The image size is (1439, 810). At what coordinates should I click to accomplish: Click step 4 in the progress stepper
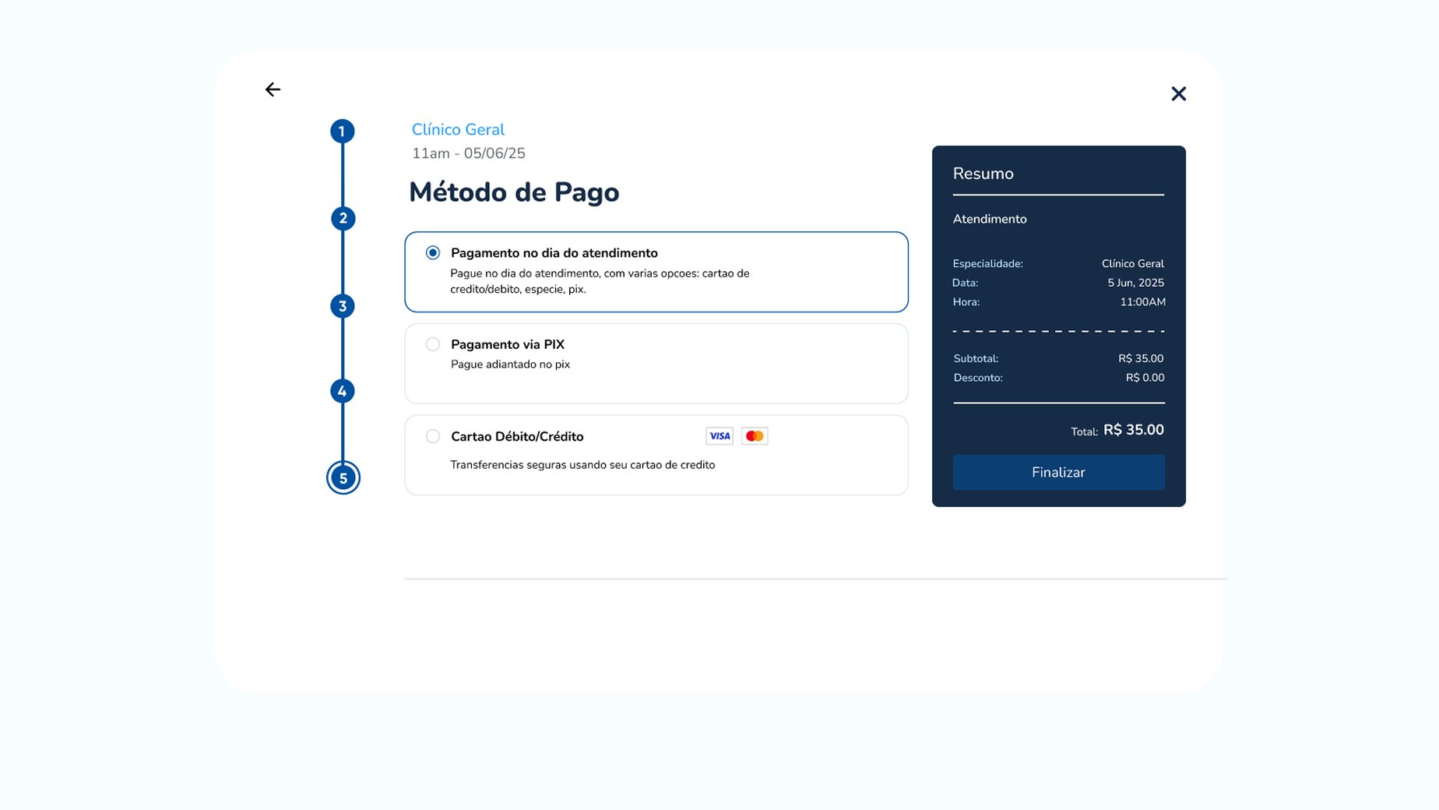coord(343,390)
